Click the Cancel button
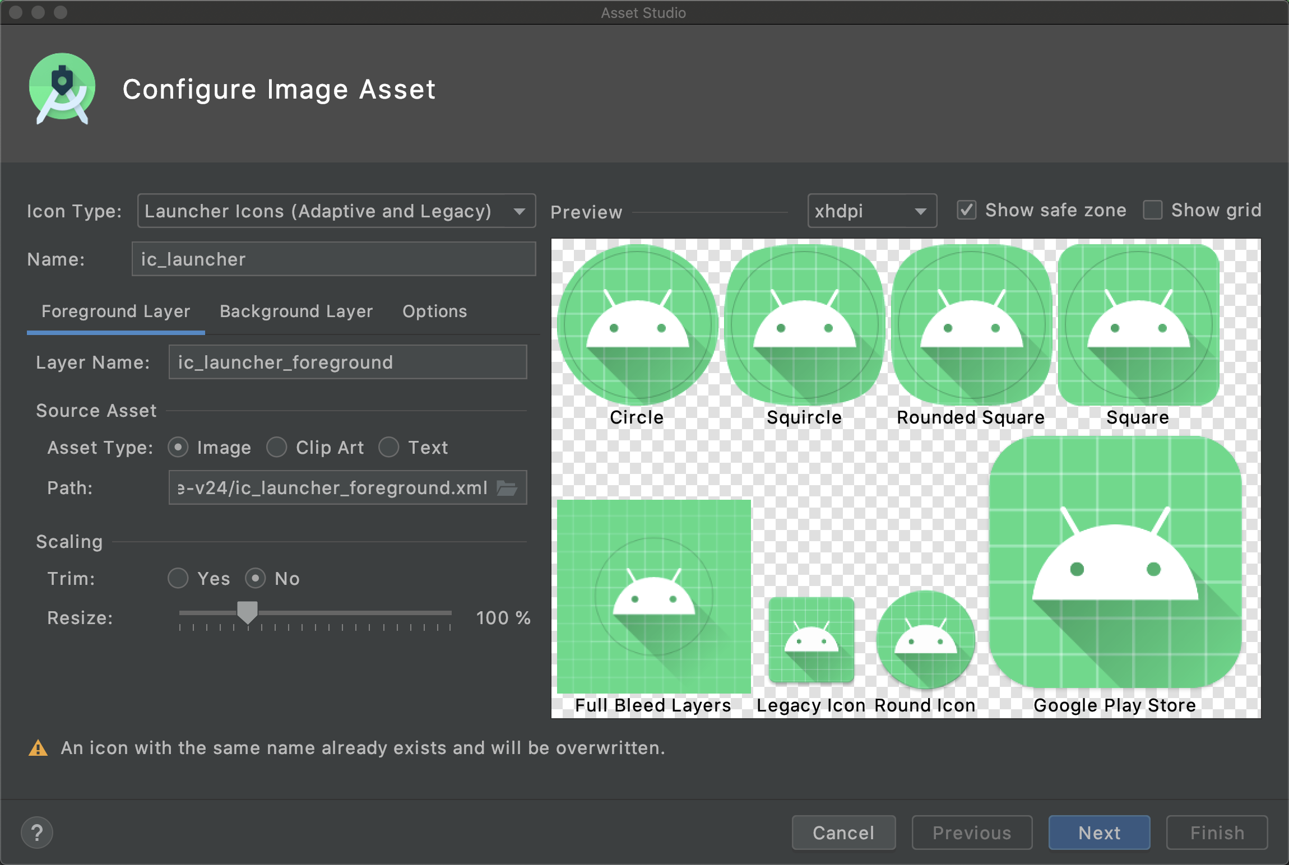 tap(843, 833)
